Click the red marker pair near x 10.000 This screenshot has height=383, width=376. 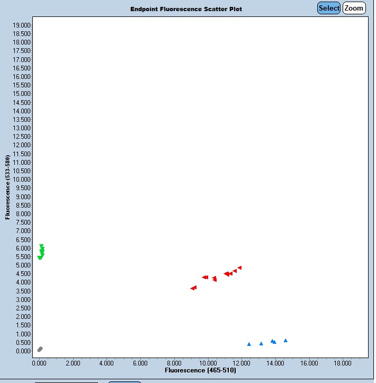(x=205, y=277)
